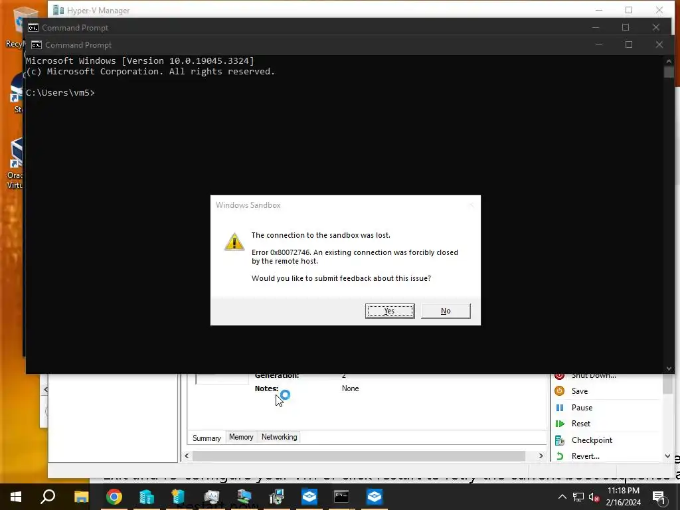Click No in the Windows Sandbox dialog
This screenshot has width=680, height=510.
446,311
